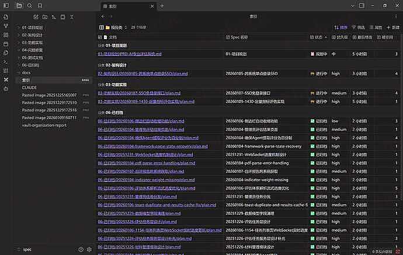Viewport: 403px width, 255px height.
Task: Click the 筛选 filter button
Action: point(358,27)
